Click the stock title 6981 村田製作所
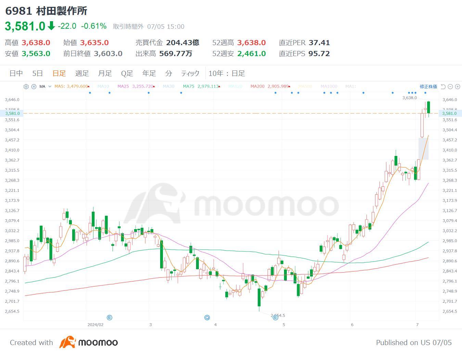The height and width of the screenshot is (355, 462). 46,11
